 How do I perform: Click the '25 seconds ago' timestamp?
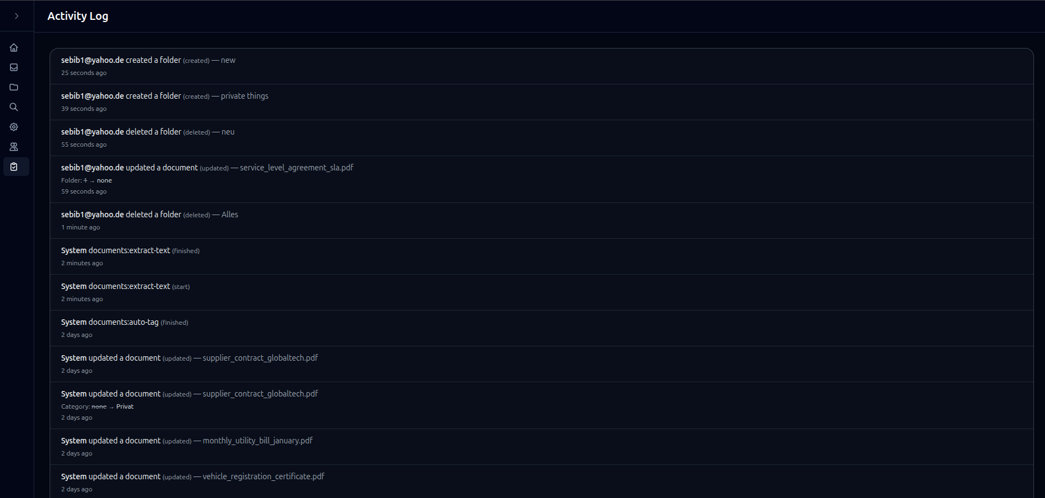point(84,73)
